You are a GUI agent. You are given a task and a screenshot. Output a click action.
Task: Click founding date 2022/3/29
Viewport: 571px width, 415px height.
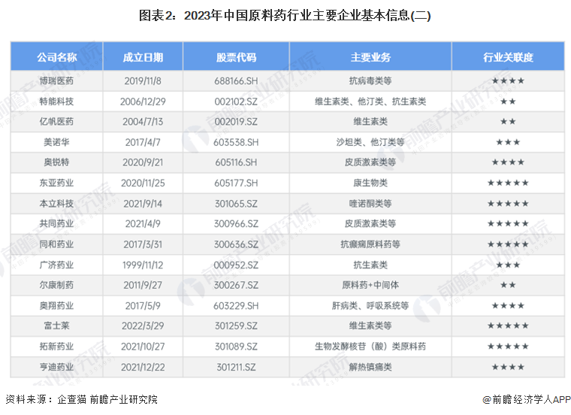coord(143,326)
